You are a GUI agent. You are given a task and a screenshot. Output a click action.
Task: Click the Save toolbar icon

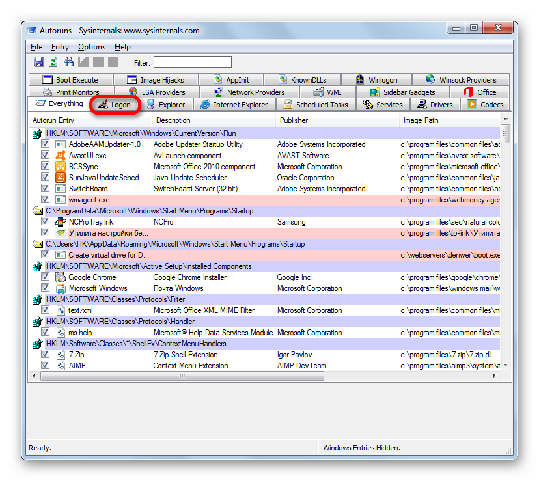tap(38, 62)
